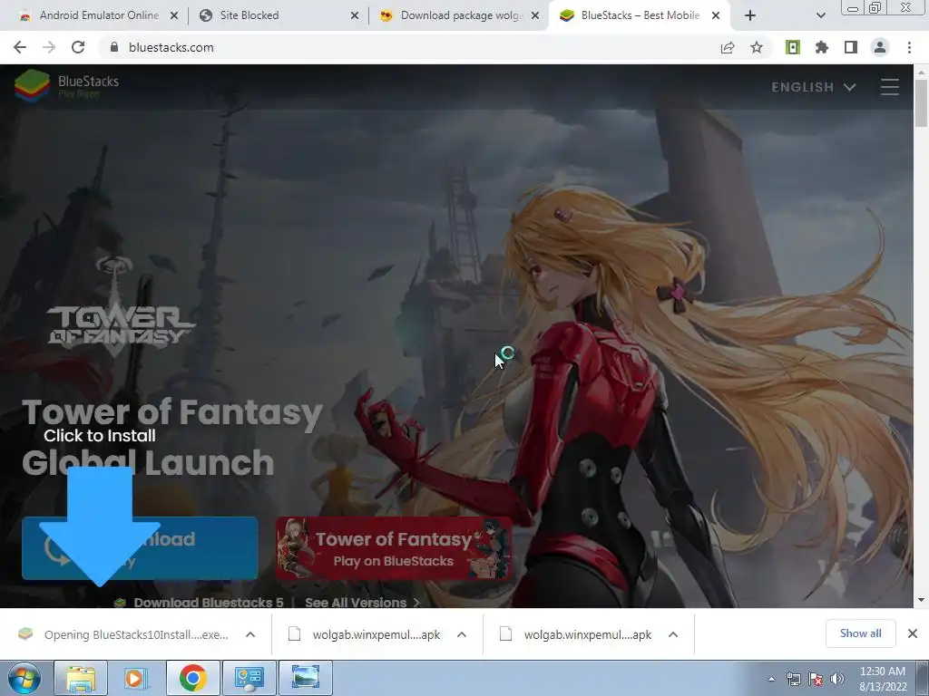Open the first wolgab.winxpemul apk download
Image resolution: width=929 pixels, height=696 pixels.
pos(365,634)
